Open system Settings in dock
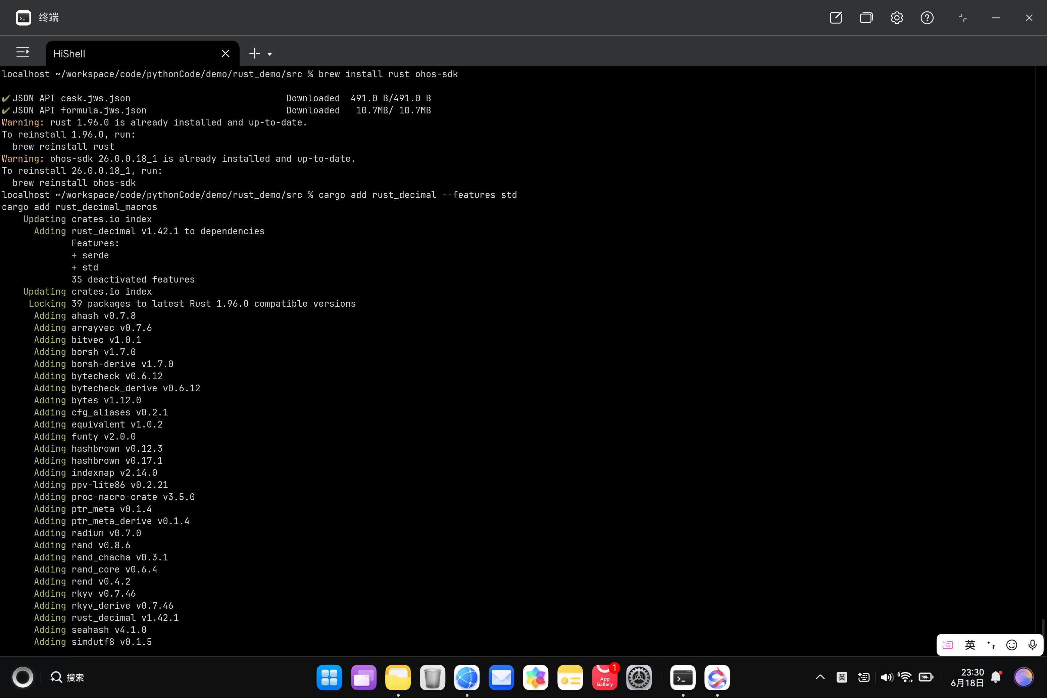The width and height of the screenshot is (1047, 698). pyautogui.click(x=639, y=678)
